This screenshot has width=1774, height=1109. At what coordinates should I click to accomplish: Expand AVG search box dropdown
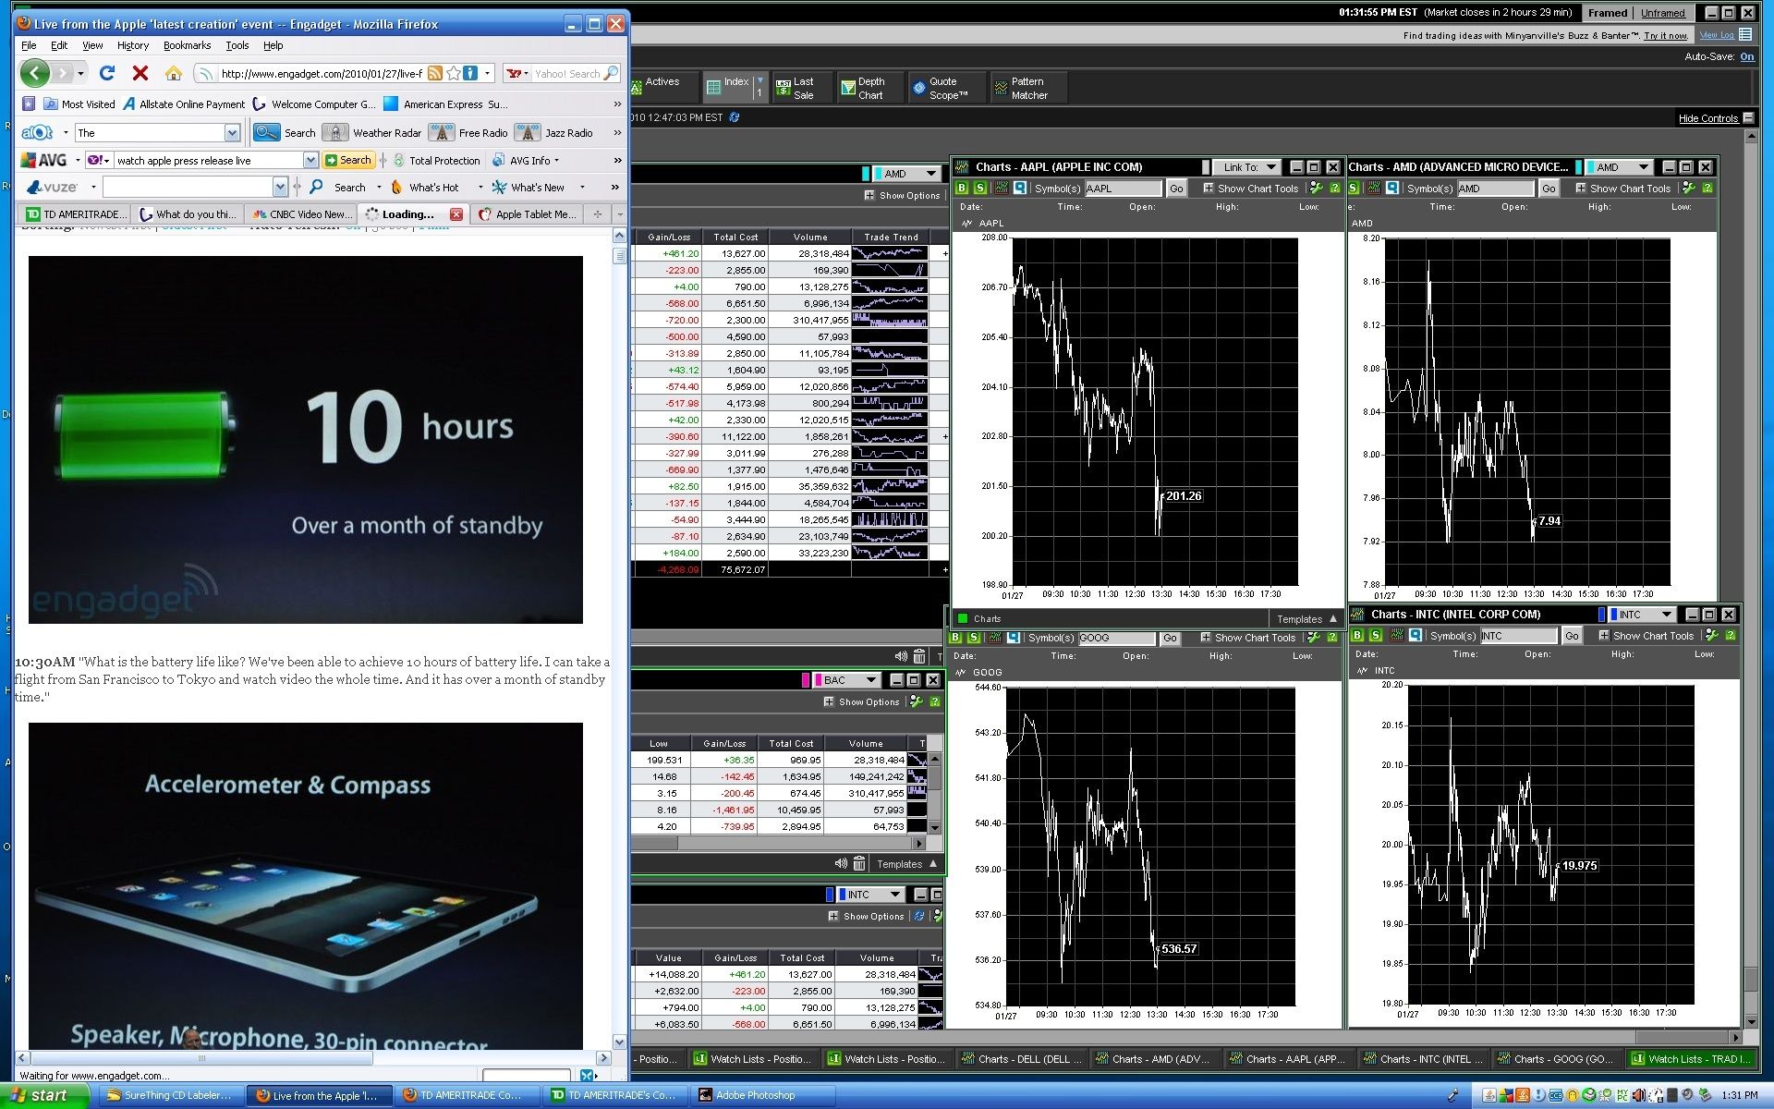pos(310,161)
